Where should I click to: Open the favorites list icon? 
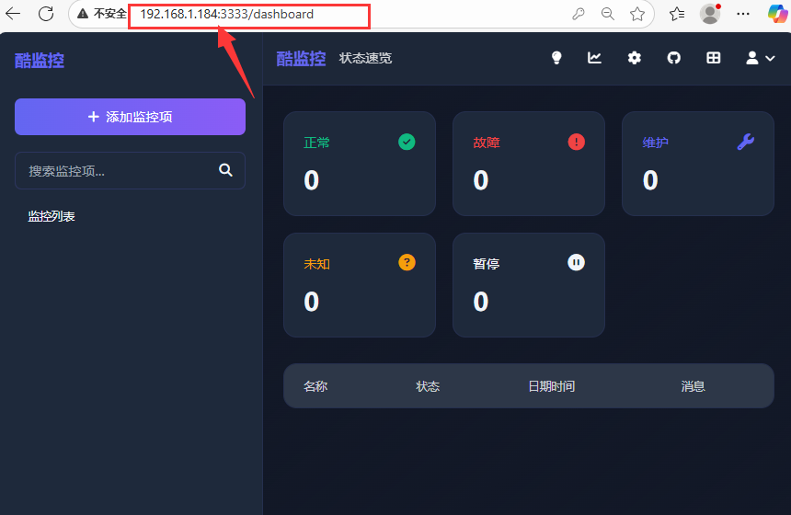677,14
